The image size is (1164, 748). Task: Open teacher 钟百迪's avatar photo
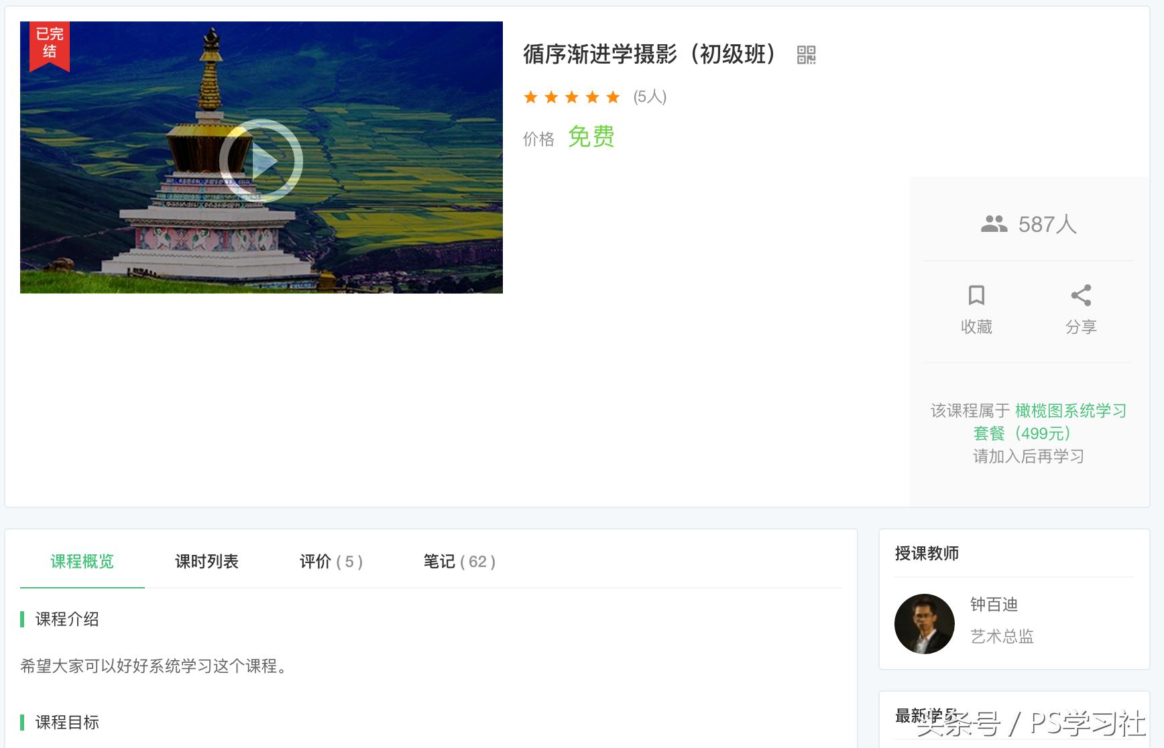pos(924,623)
